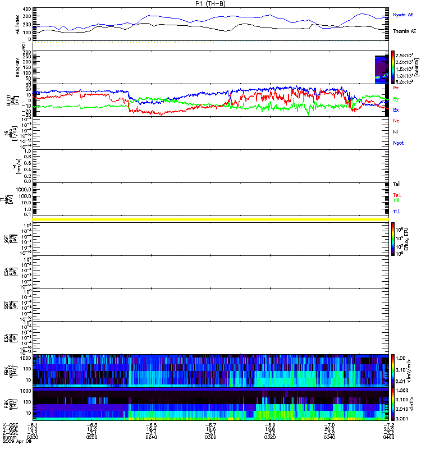Image resolution: width=421 pixels, height=449 pixels.
Task: Click the blue Ti⊥ legend label
Action: pyautogui.click(x=396, y=212)
